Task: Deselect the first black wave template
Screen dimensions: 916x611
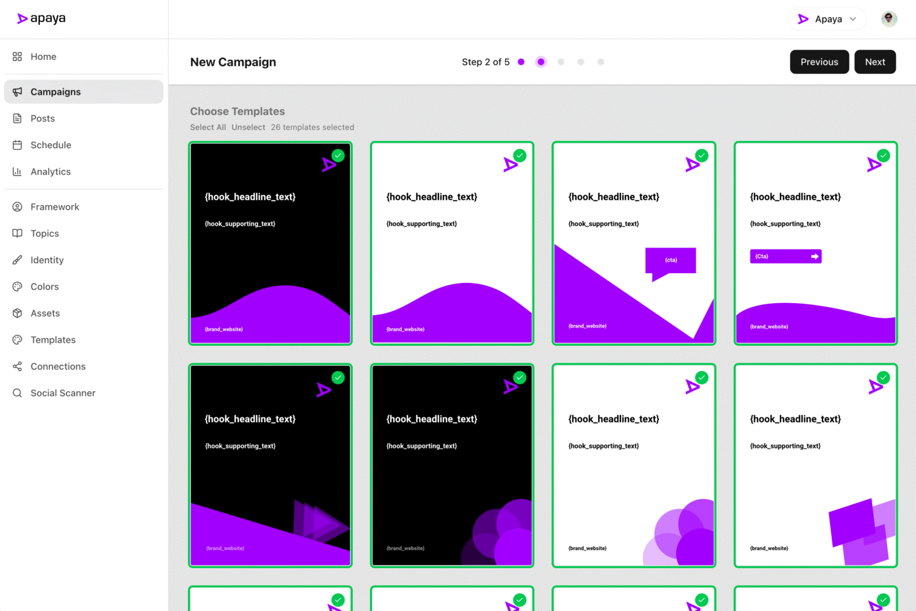Action: click(x=338, y=155)
